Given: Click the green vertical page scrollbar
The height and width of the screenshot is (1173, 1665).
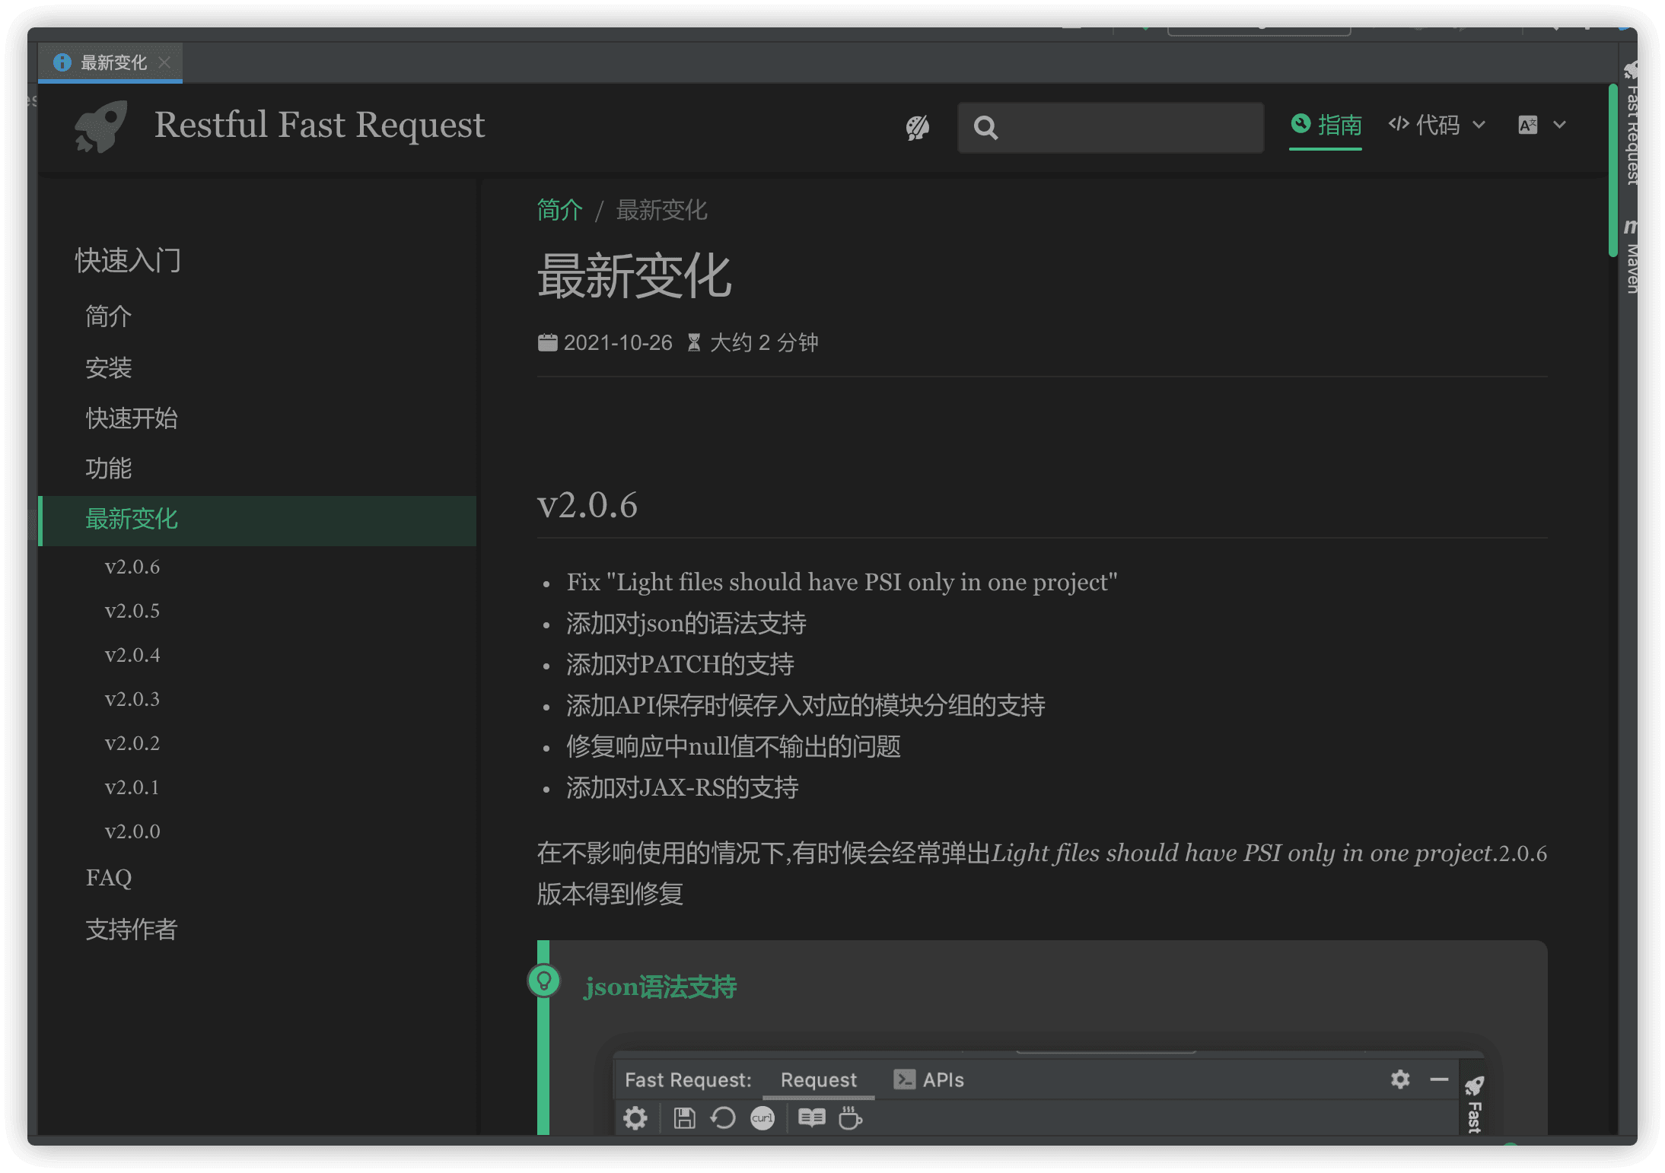Looking at the screenshot, I should point(1612,171).
